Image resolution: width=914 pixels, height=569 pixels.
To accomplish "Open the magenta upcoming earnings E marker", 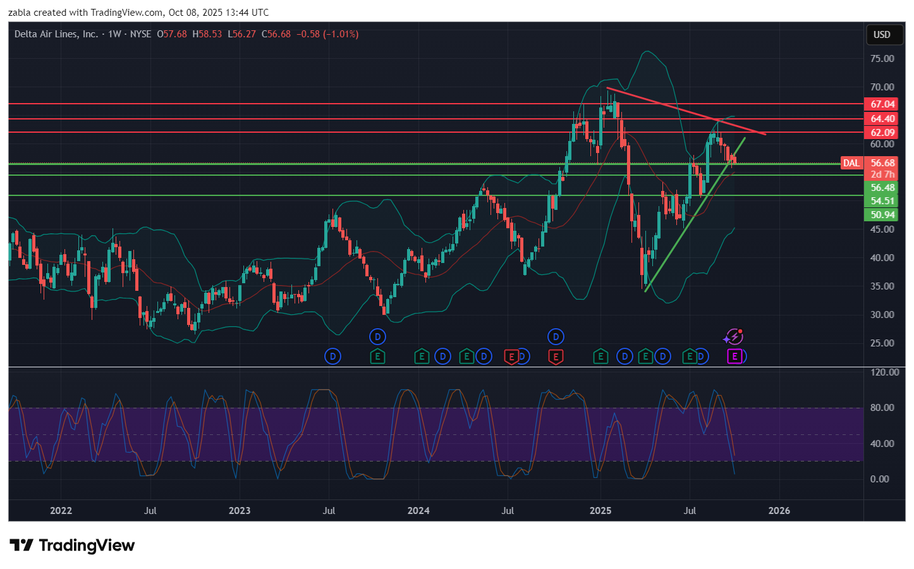I will pyautogui.click(x=734, y=357).
